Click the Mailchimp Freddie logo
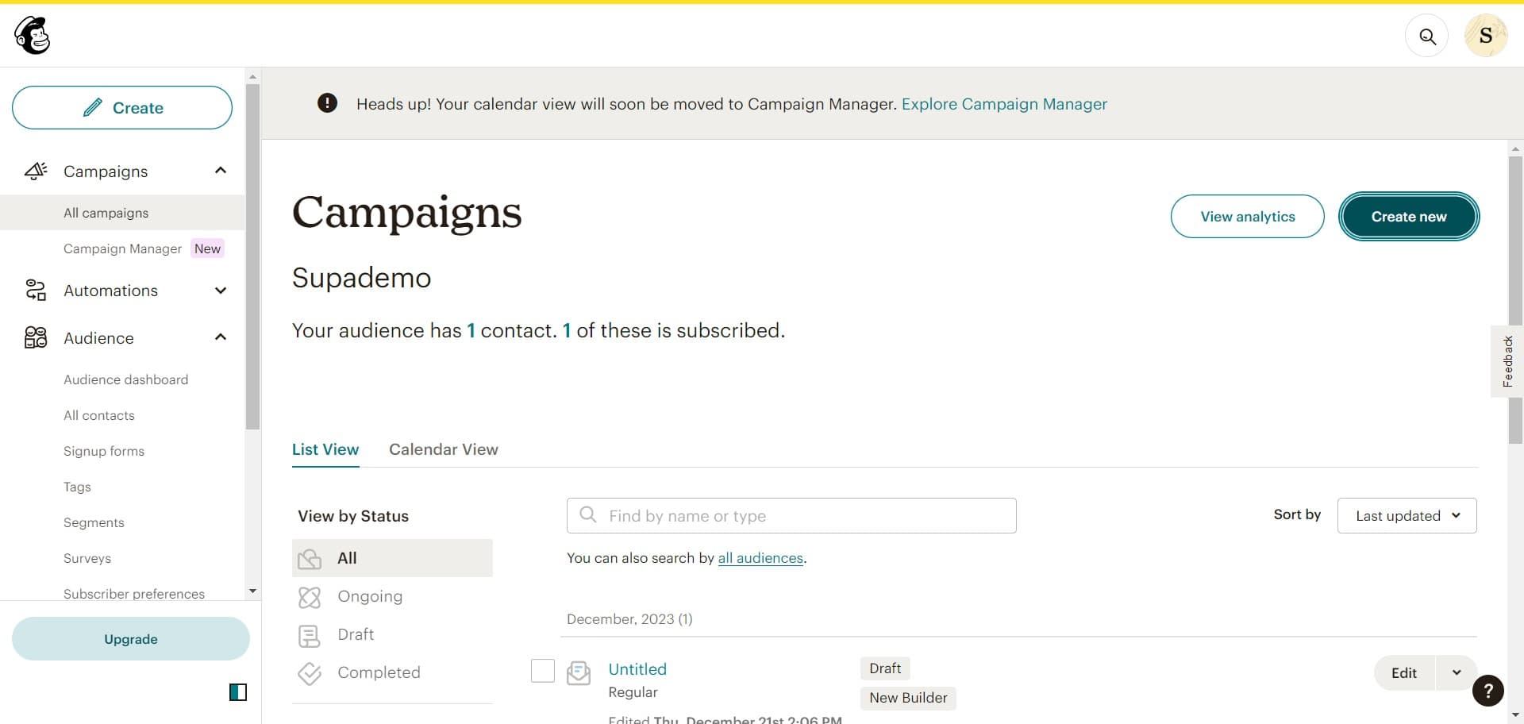This screenshot has width=1524, height=724. 31,35
